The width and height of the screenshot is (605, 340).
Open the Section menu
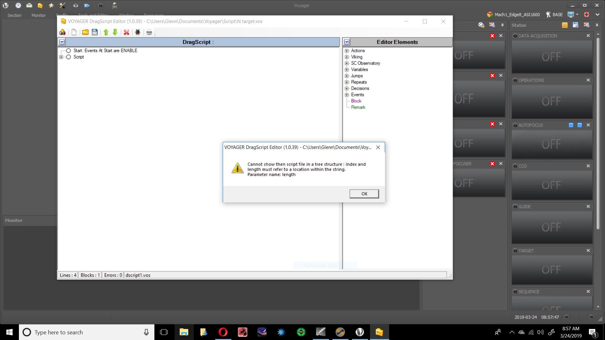pyautogui.click(x=14, y=15)
